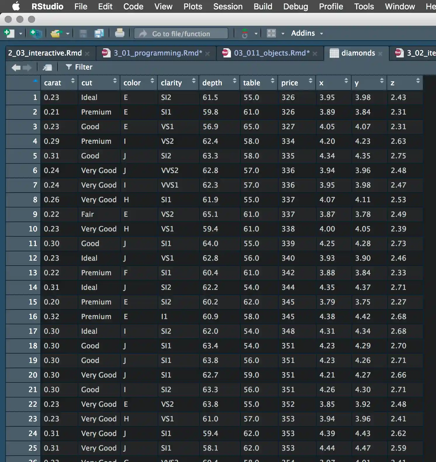
Task: Click the show in new window icon
Action: (x=47, y=68)
